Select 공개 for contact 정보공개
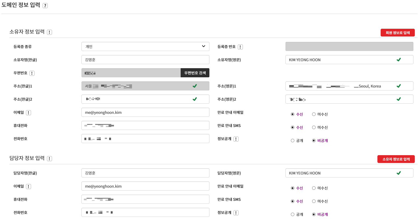Viewport: 418px width, 222px height. [292, 214]
